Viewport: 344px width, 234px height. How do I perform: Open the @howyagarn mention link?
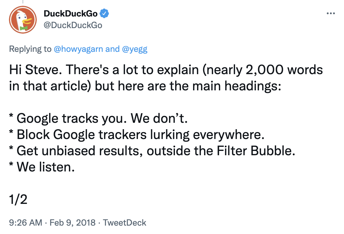click(x=78, y=49)
